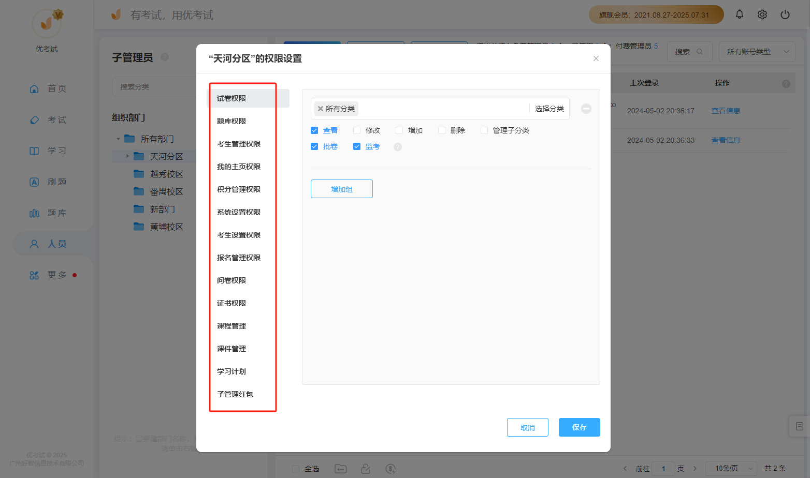Viewport: 810px width, 478px height.
Task: Select the 题库权限 tab
Action: 248,121
